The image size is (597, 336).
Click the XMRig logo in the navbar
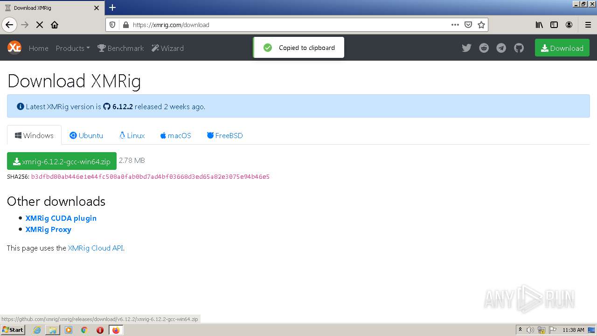pos(14,48)
